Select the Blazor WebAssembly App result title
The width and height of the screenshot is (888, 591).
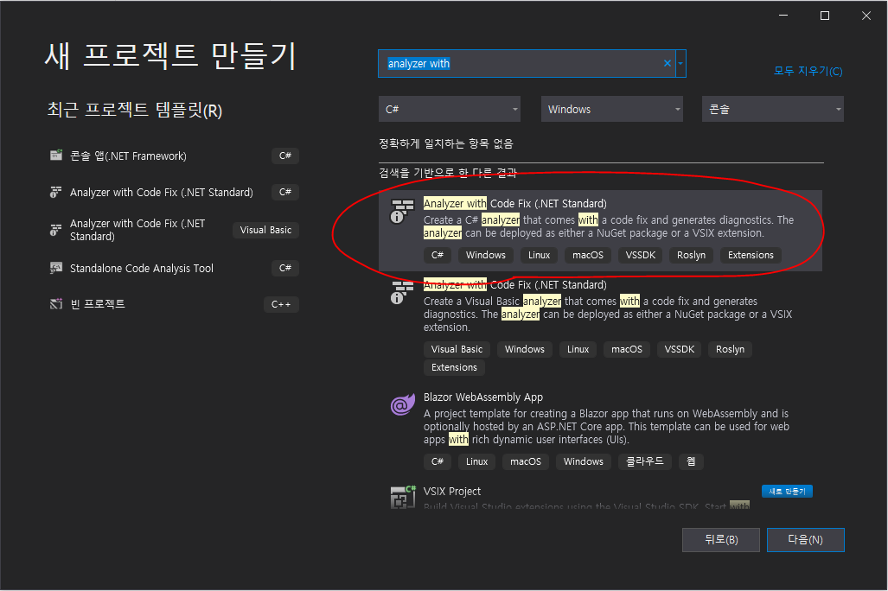tap(483, 397)
